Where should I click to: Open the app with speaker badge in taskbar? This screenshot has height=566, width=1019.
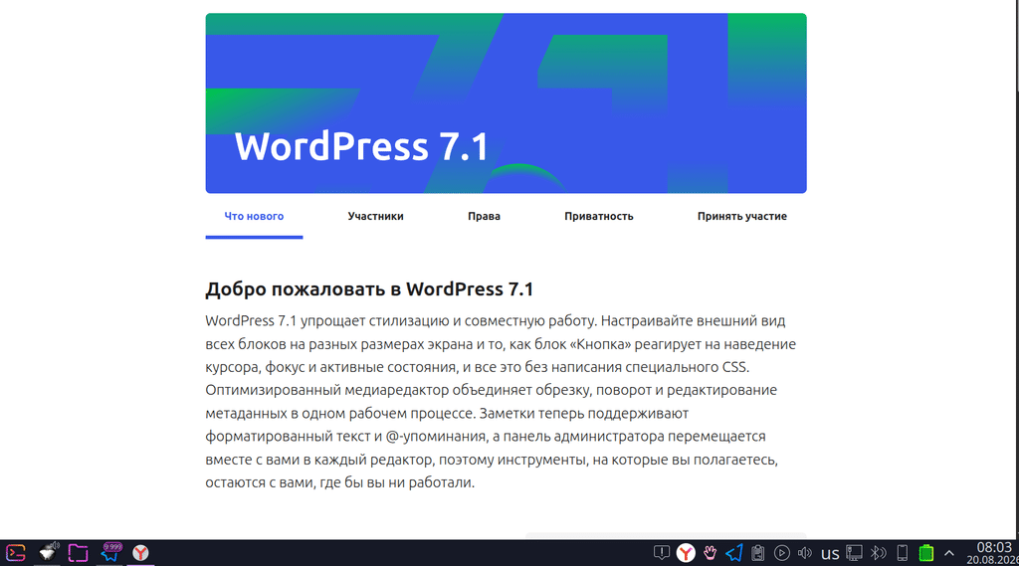point(48,552)
